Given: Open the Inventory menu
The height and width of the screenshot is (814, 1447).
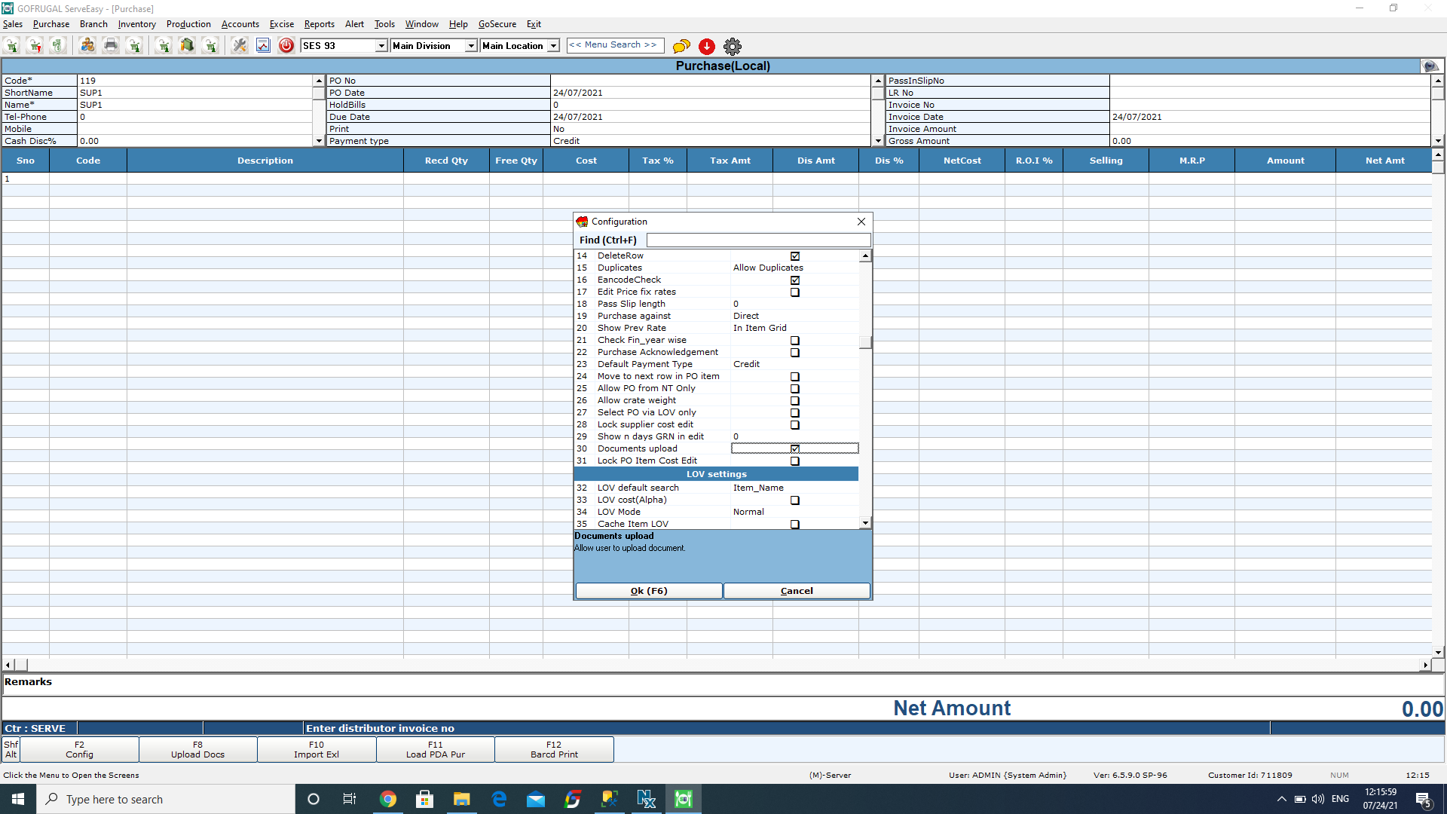Looking at the screenshot, I should click(136, 24).
